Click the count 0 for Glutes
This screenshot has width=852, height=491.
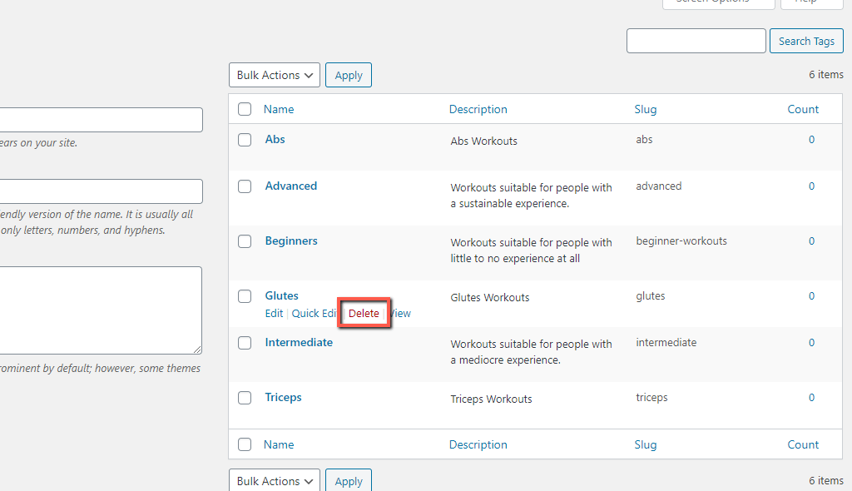pos(812,296)
